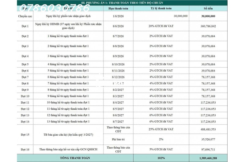Click the 'Hạn thanh toán' column header

pos(118,9)
